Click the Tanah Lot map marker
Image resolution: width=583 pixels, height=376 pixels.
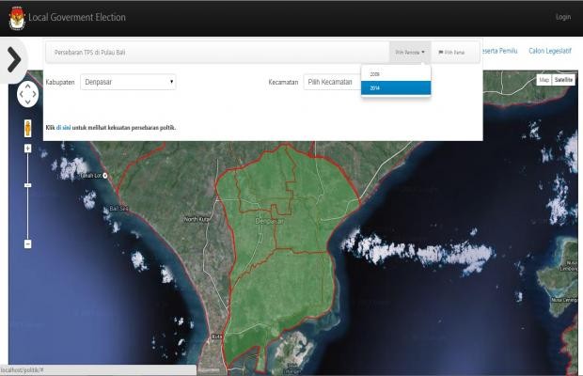tap(107, 175)
